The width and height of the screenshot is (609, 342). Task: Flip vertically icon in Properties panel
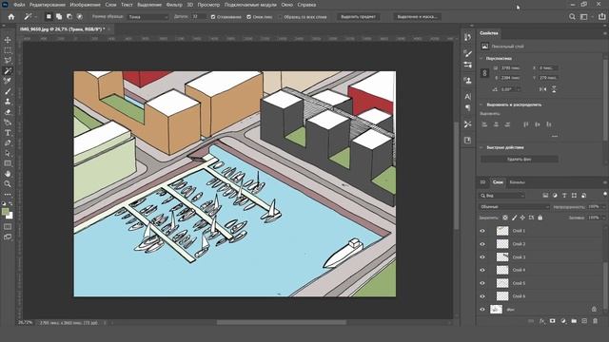coord(554,89)
